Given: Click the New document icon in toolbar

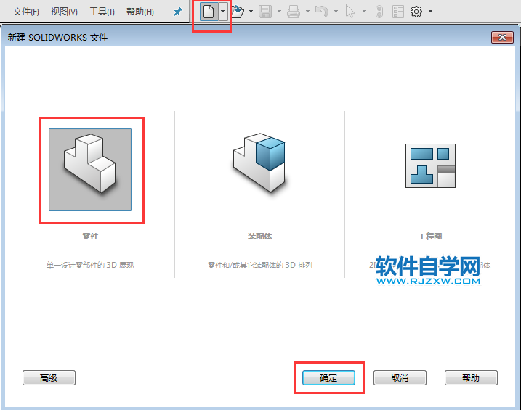Looking at the screenshot, I should (209, 12).
